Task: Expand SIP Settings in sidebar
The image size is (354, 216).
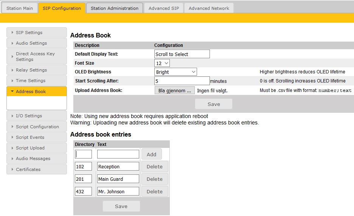Action: pyautogui.click(x=36, y=33)
